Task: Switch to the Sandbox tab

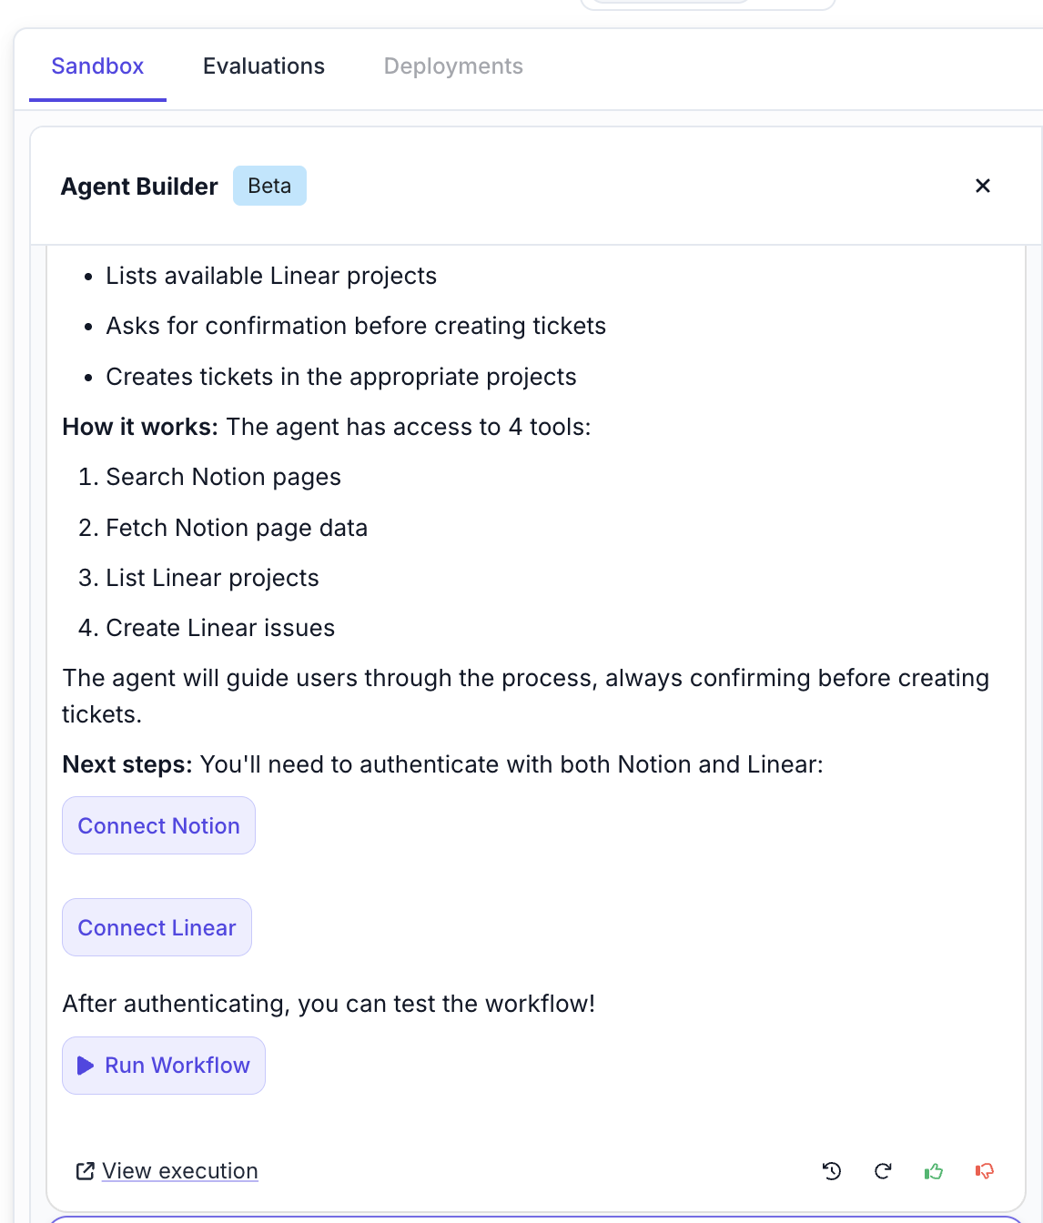Action: [97, 66]
